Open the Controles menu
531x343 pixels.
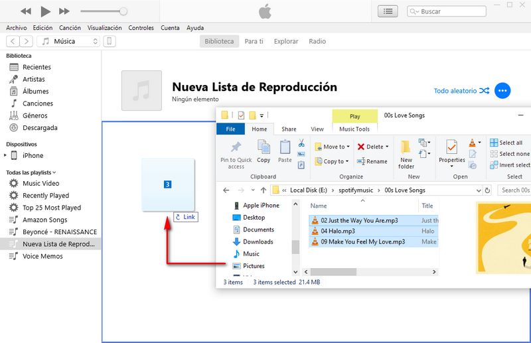141,28
